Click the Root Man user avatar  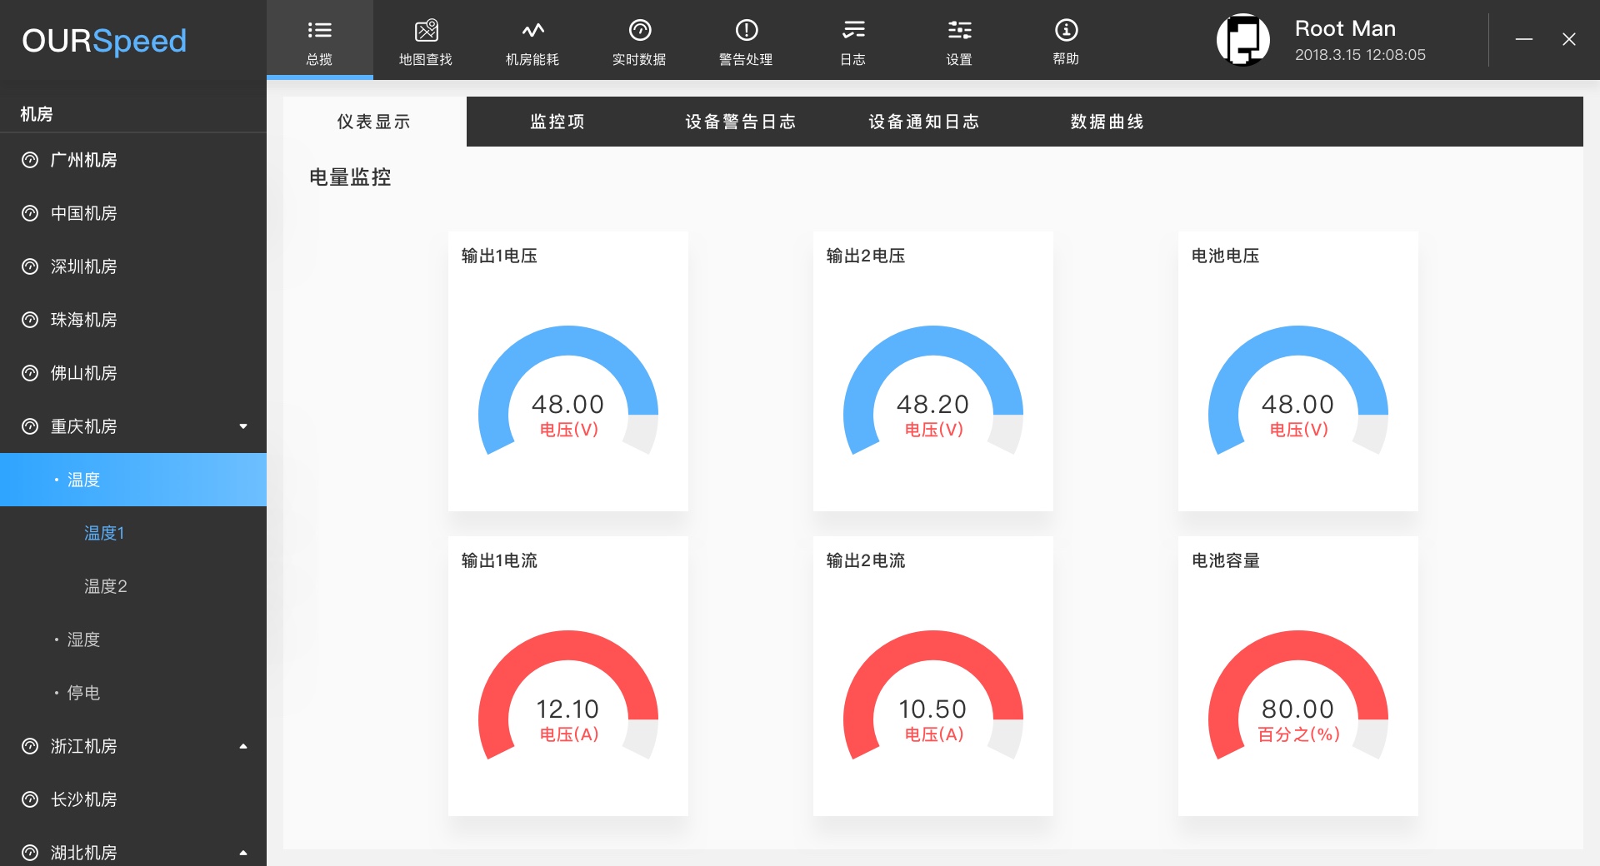coord(1242,39)
